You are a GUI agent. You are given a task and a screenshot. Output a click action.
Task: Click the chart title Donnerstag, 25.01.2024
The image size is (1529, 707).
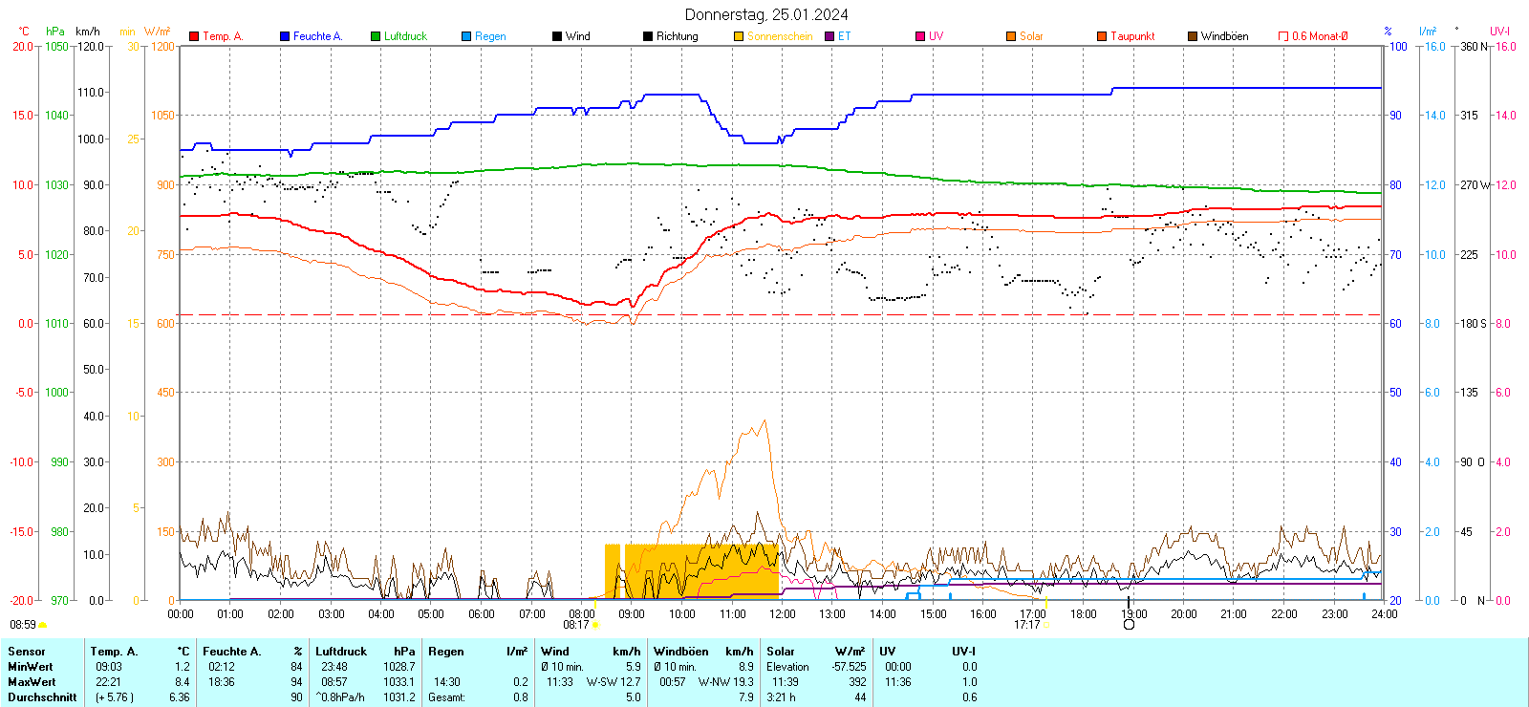[x=765, y=14]
